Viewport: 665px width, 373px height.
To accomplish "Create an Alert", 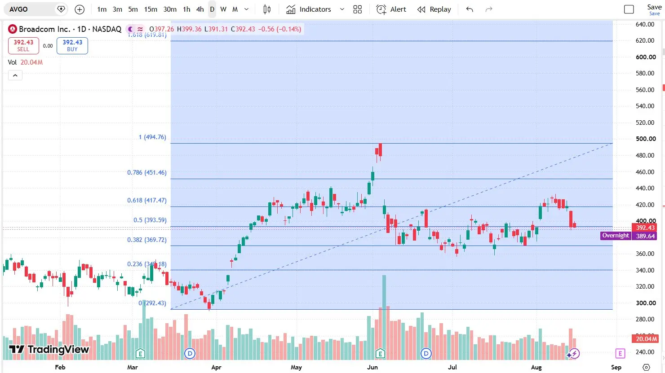I will (391, 9).
